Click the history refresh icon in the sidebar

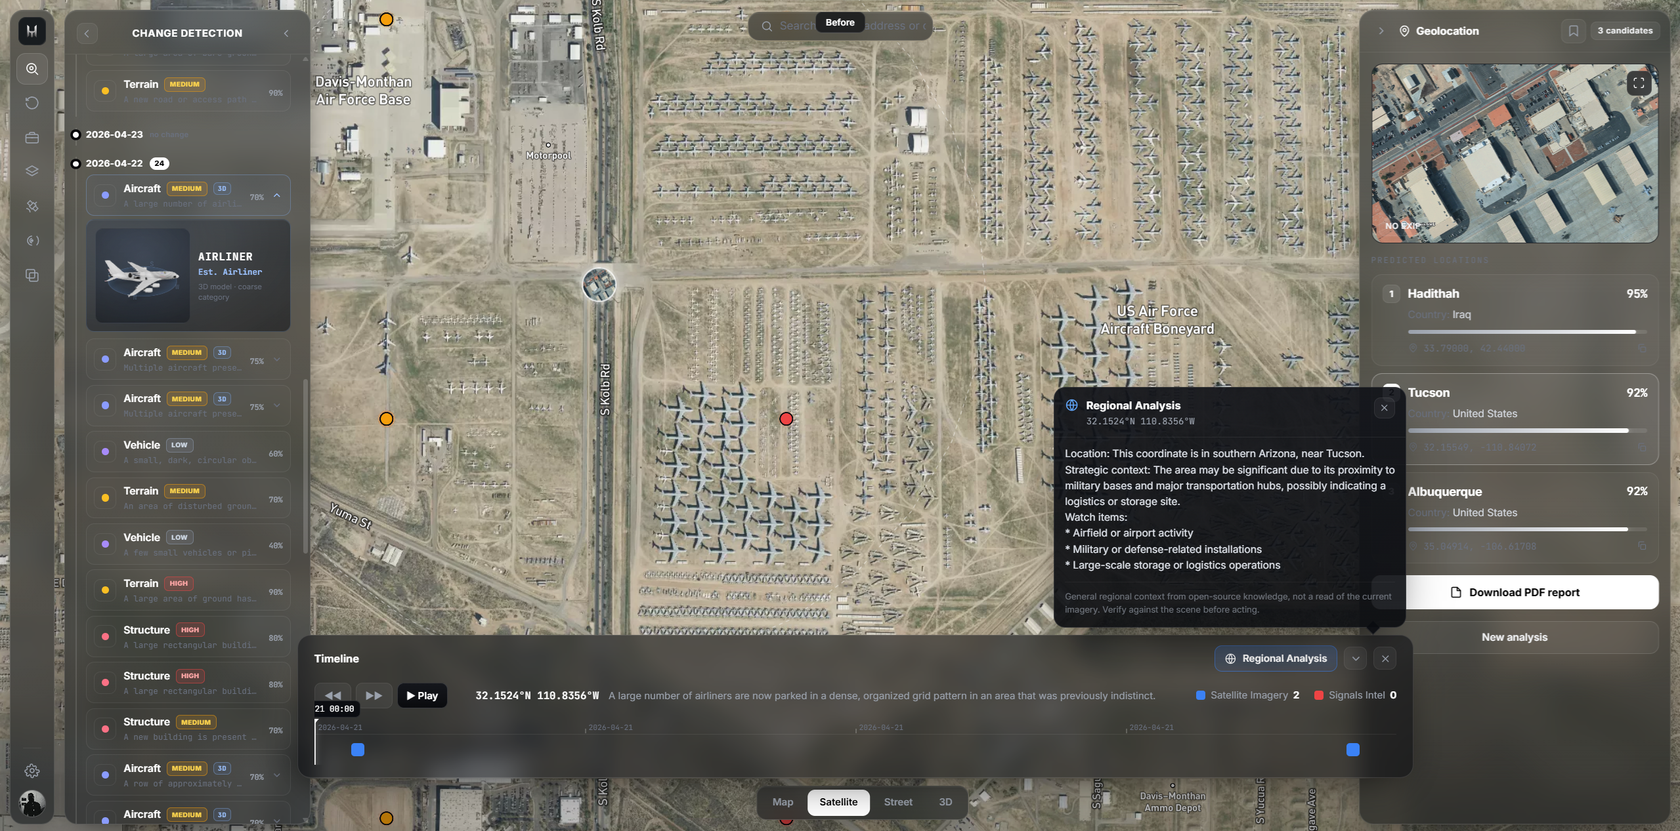32,103
